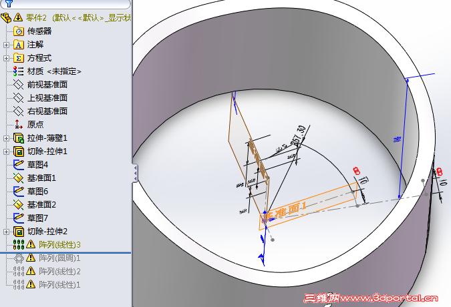451x307 pixels.
Task: Select the 基准面1 label in tree
Action: (x=41, y=178)
